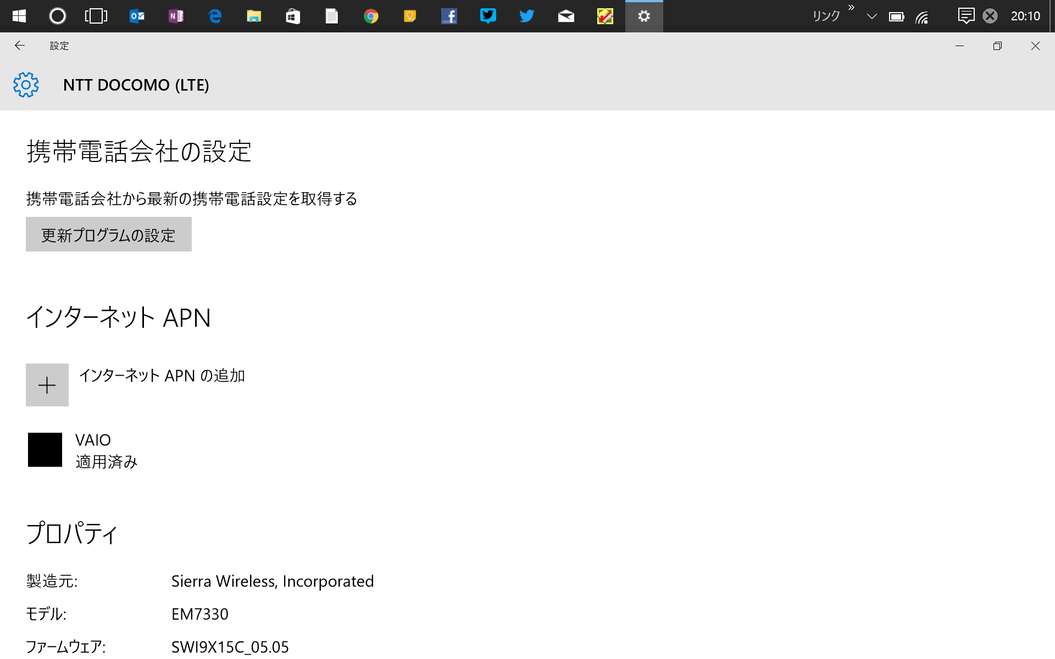Show hidden system tray icons

(871, 16)
